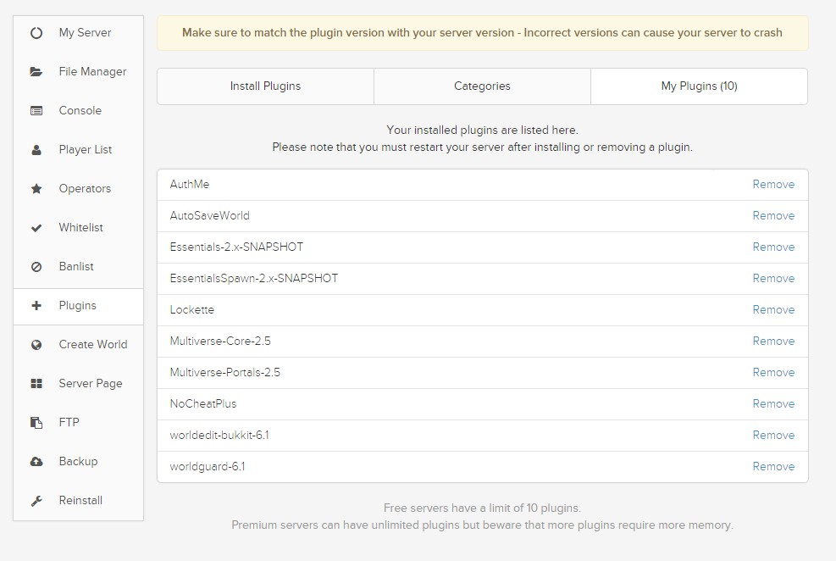The width and height of the screenshot is (836, 561).
Task: Select the Create World globe icon
Action: (x=36, y=345)
